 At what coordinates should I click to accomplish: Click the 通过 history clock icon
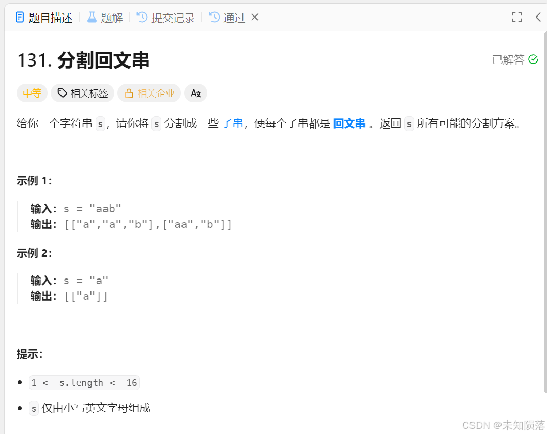tap(214, 17)
